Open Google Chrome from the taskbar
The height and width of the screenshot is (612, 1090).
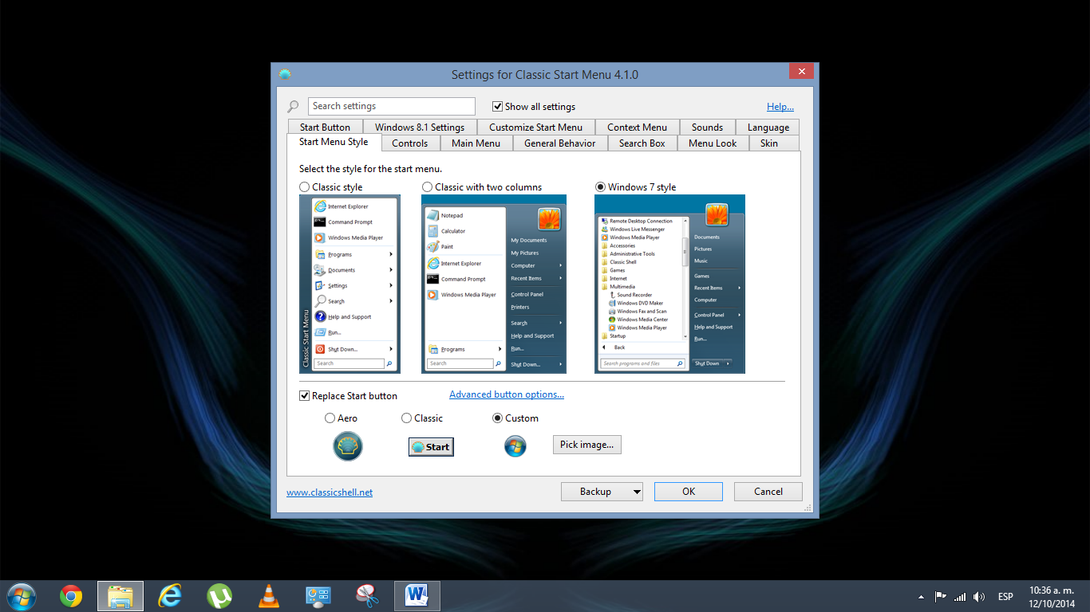(71, 596)
